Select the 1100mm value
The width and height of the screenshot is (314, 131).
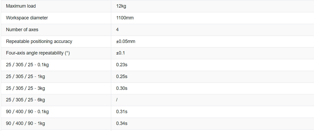[125, 18]
